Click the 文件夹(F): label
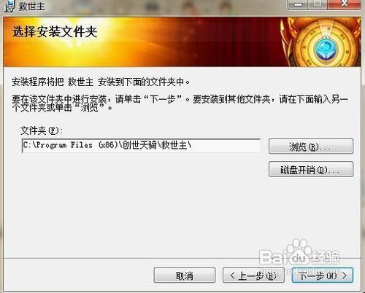The height and width of the screenshot is (293, 365). coord(42,131)
